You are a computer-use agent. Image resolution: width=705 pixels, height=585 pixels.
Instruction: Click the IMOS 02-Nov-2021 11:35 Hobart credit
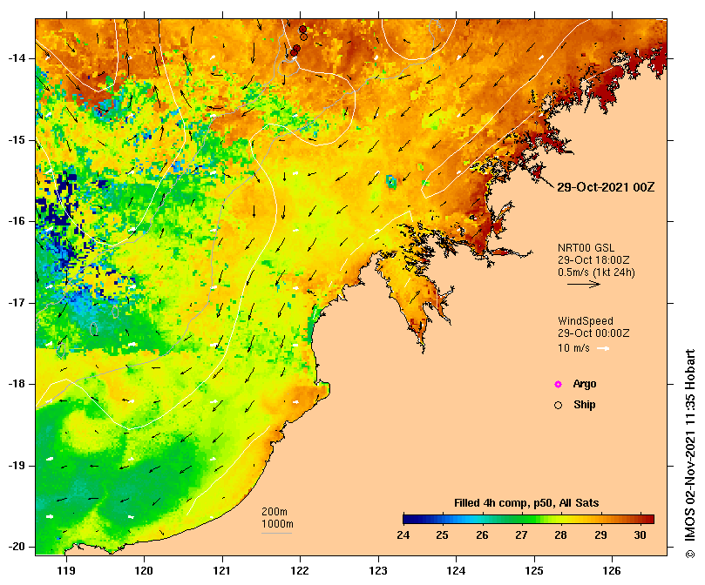(690, 454)
